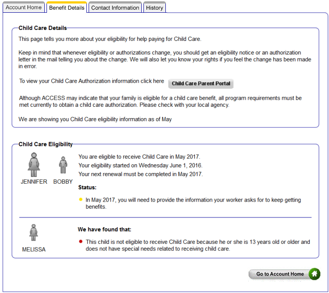Image resolution: width=329 pixels, height=293 pixels.
Task: Click the yellow status bullet
Action: (80, 200)
